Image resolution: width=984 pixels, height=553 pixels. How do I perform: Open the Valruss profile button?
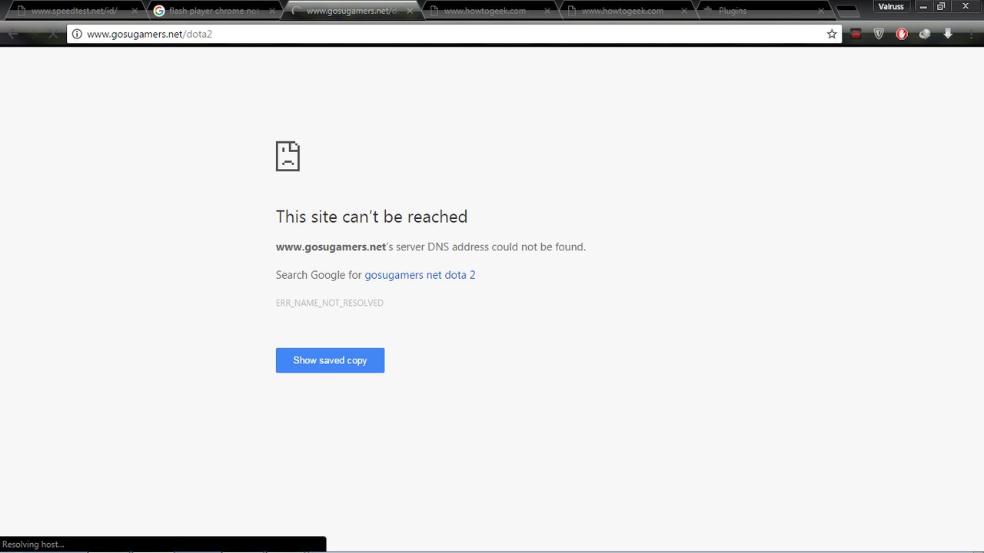click(x=891, y=6)
